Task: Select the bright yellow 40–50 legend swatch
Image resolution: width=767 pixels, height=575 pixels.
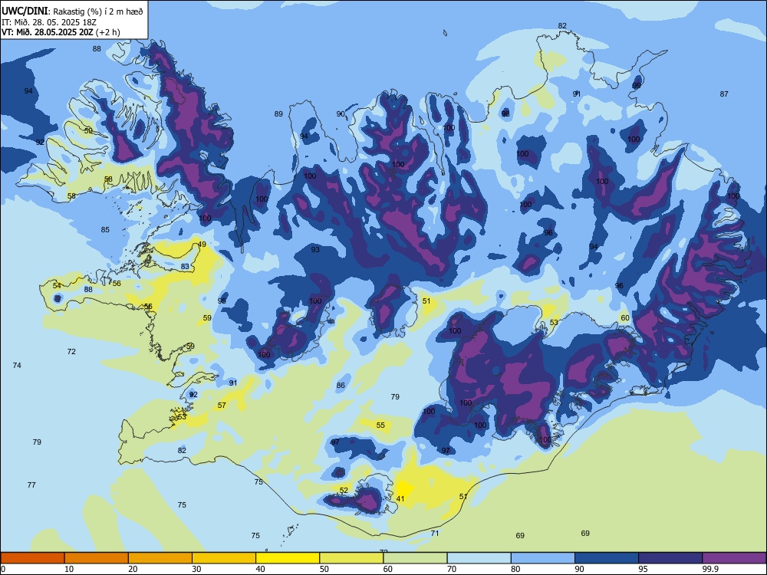Action: 288,558
